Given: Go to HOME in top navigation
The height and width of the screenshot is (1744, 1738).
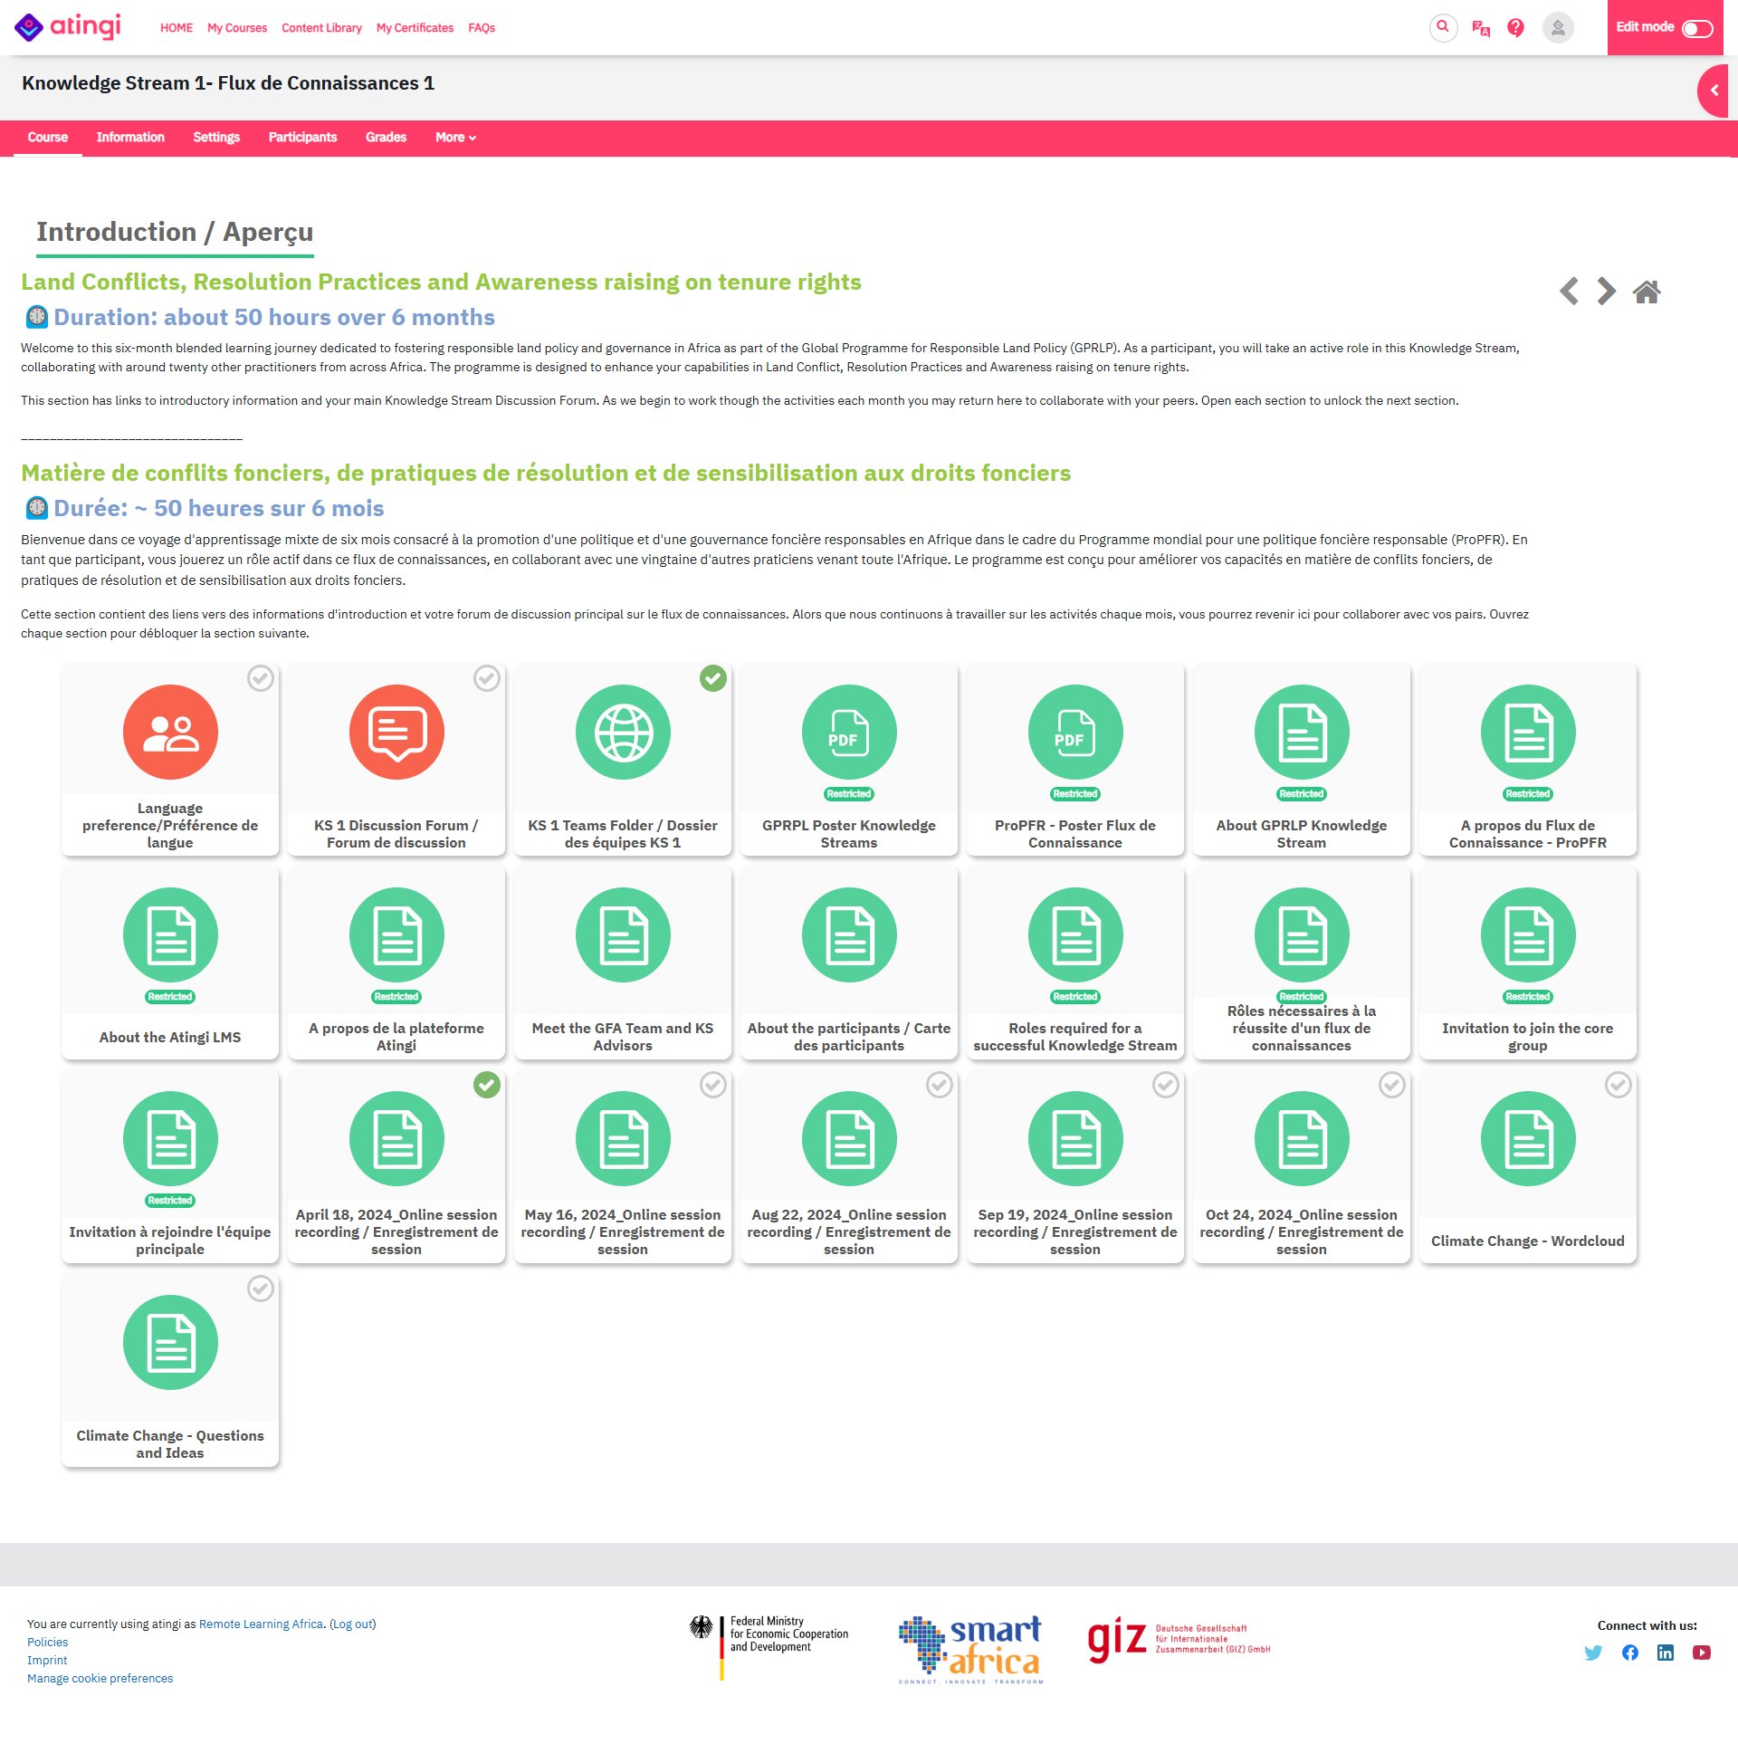Looking at the screenshot, I should click(177, 28).
